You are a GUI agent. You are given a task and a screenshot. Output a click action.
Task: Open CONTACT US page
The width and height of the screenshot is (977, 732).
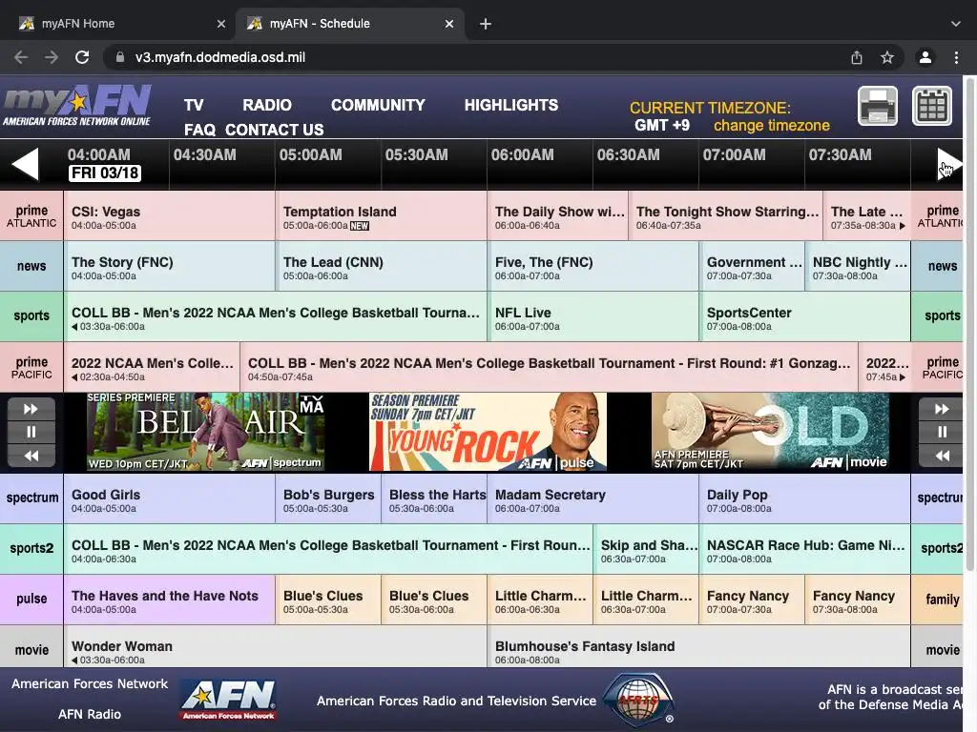(274, 130)
